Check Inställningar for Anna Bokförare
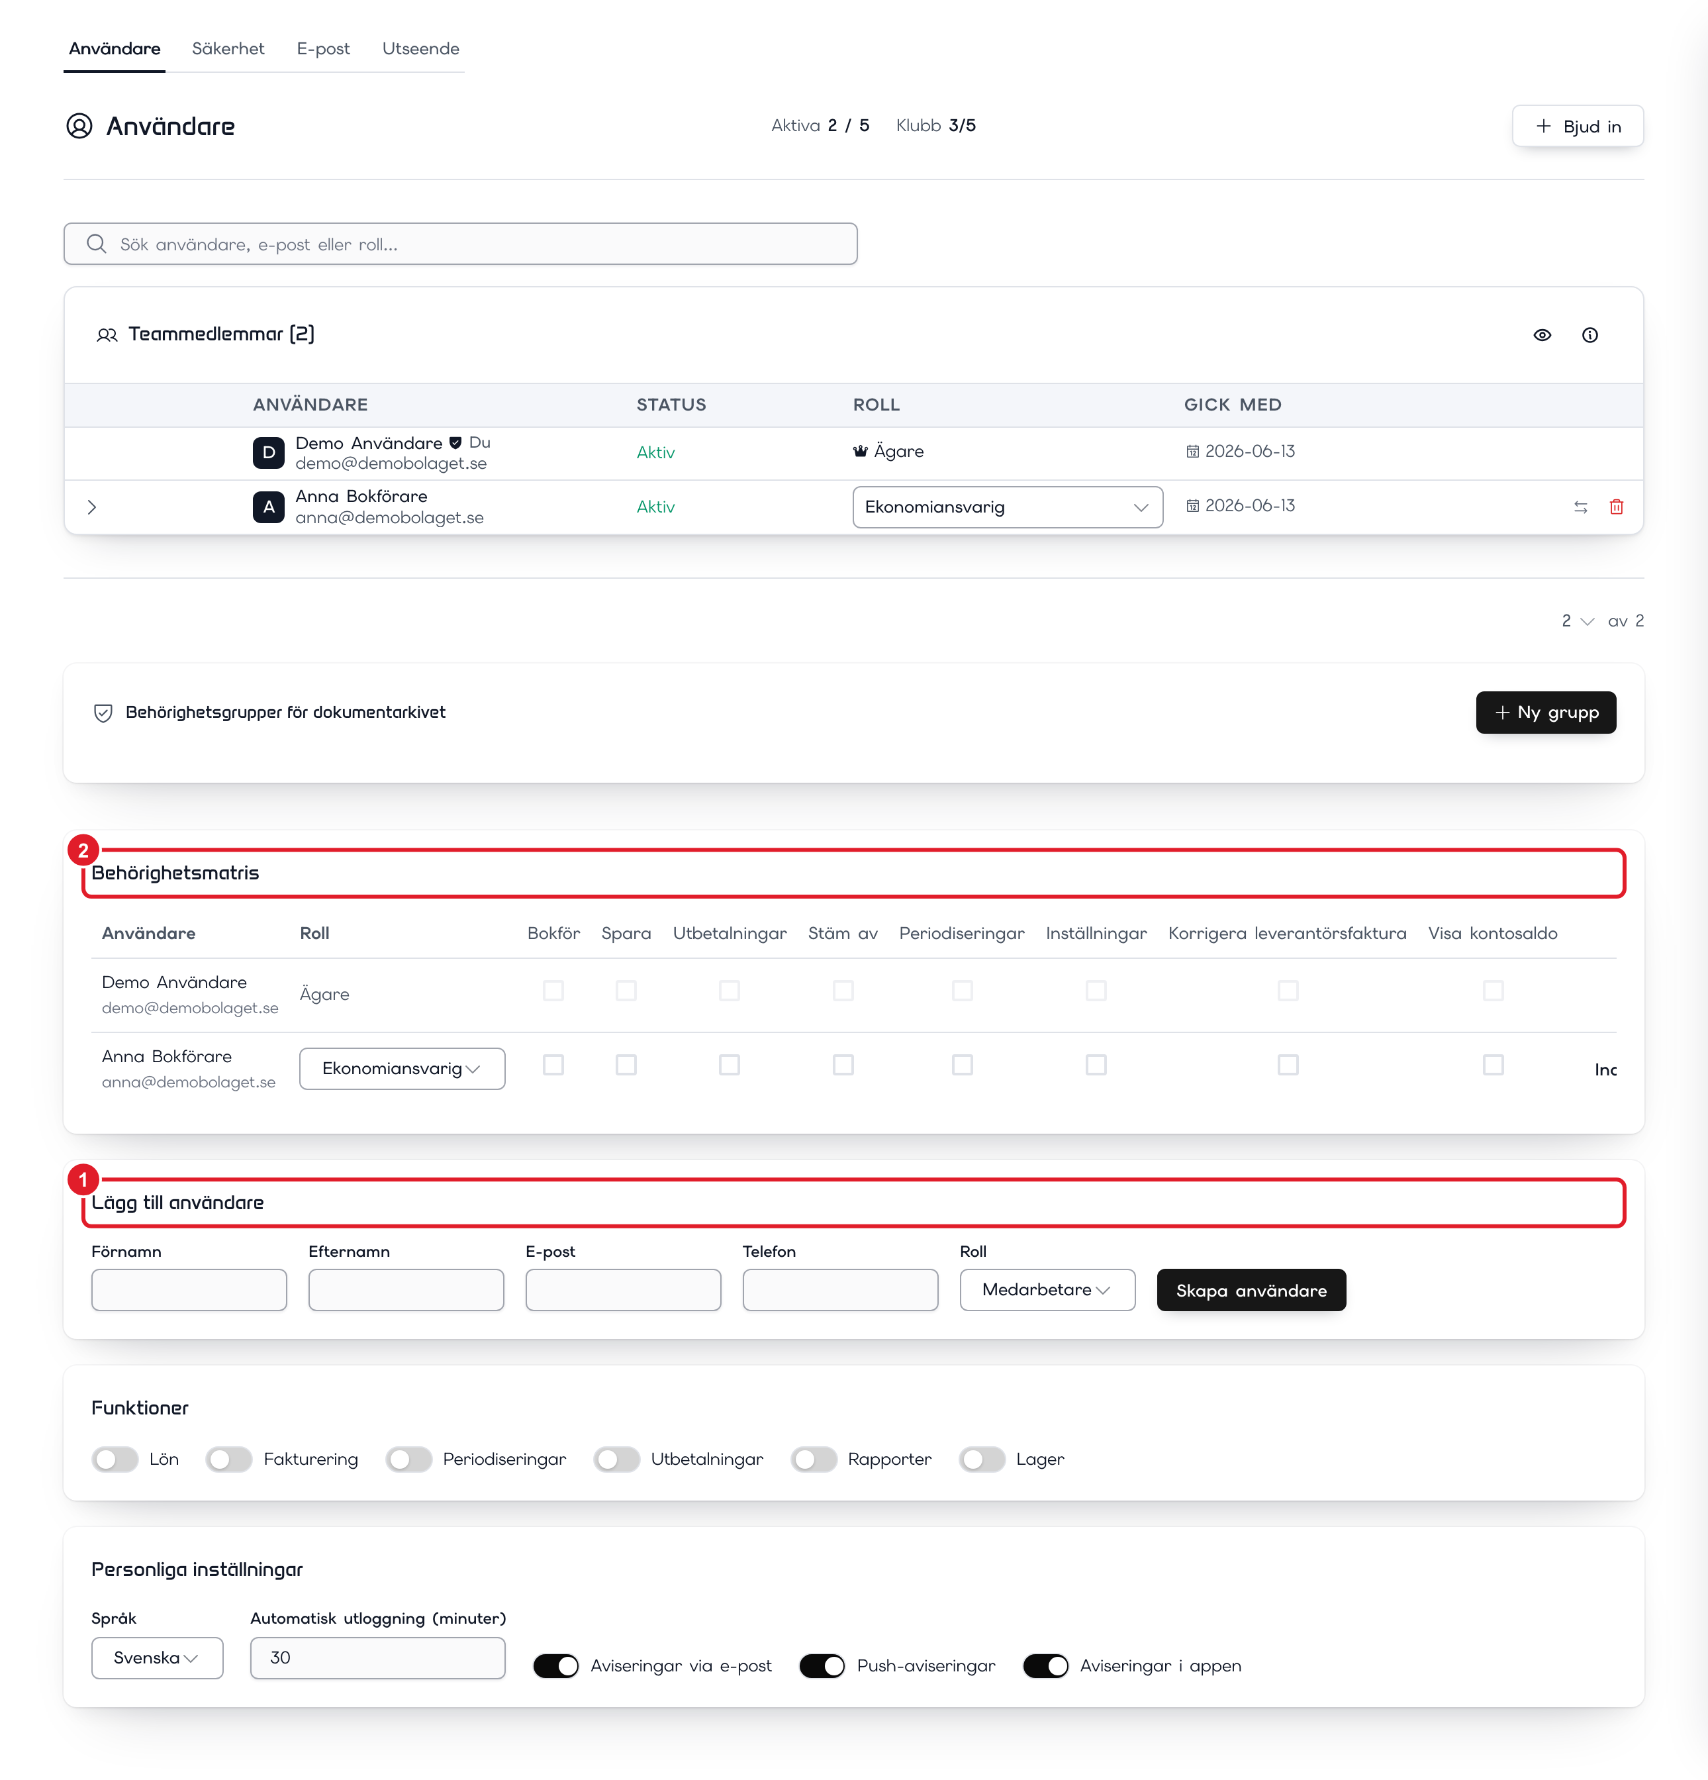Viewport: 1708px width, 1780px height. [x=1096, y=1064]
